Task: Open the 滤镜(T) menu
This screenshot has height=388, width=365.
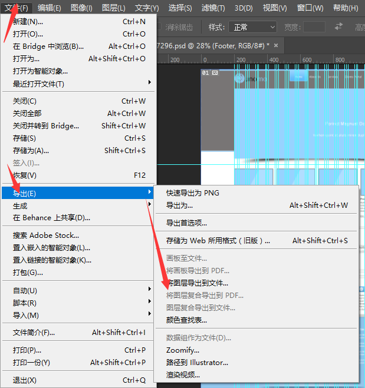Action: (x=213, y=8)
